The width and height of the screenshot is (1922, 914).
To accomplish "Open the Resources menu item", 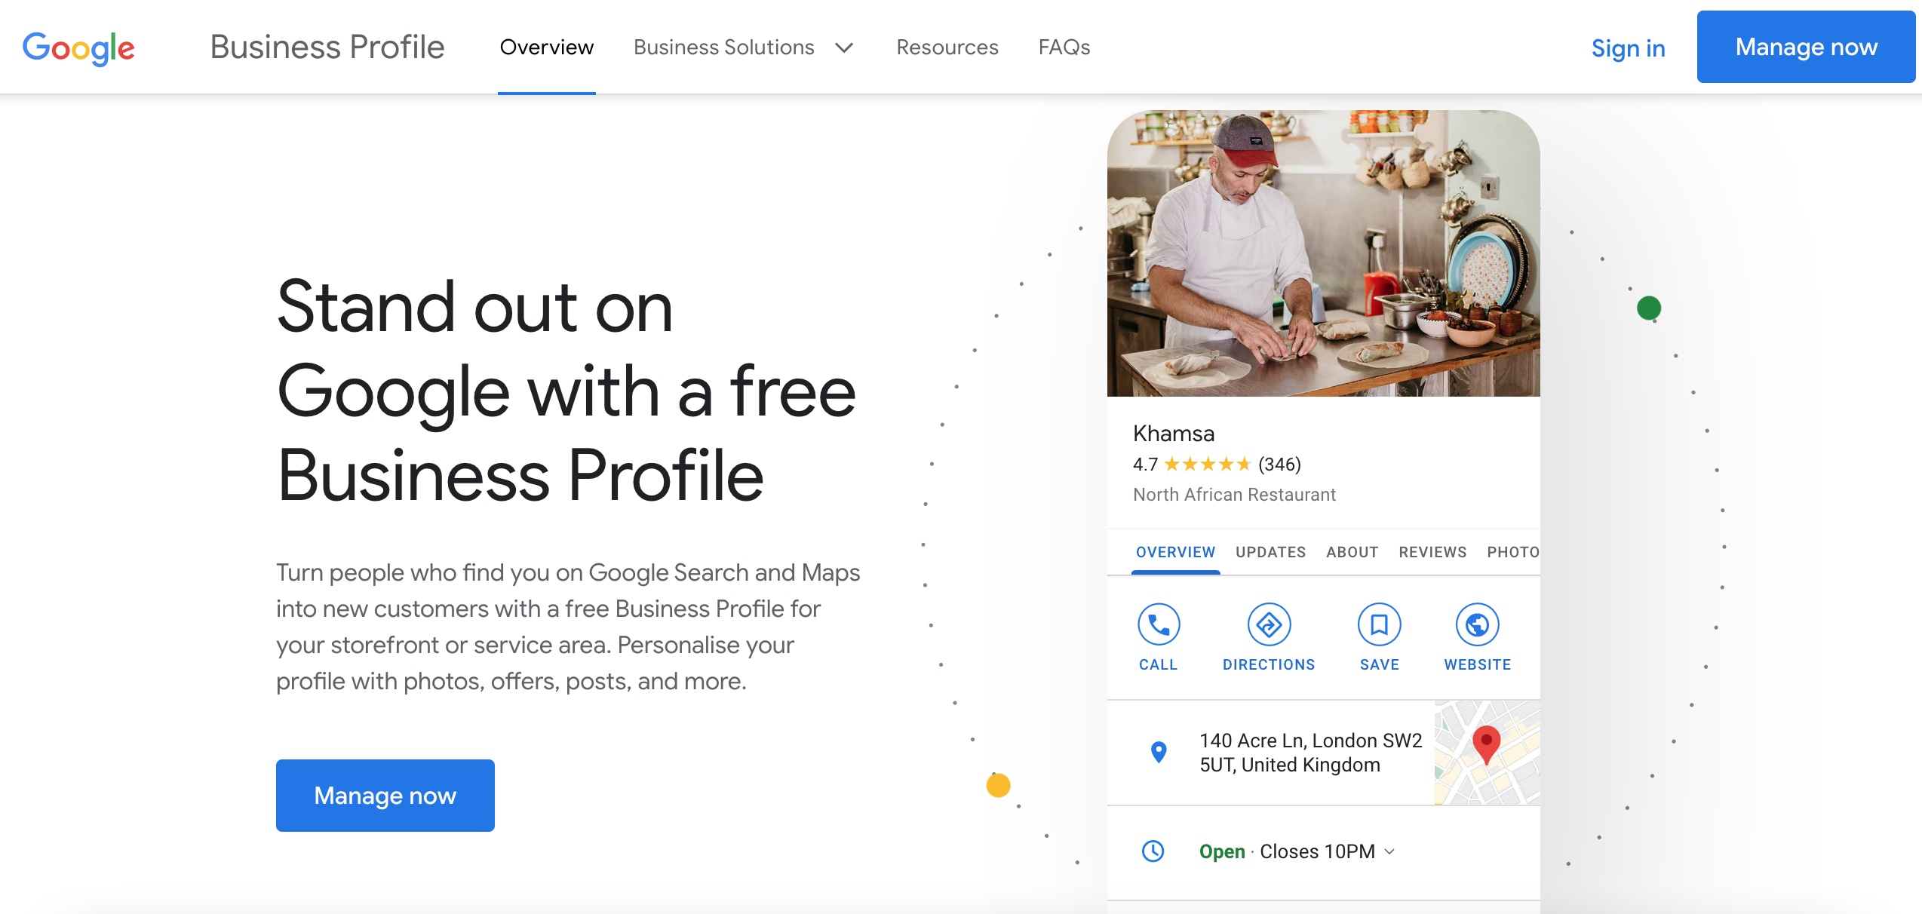I will [947, 48].
